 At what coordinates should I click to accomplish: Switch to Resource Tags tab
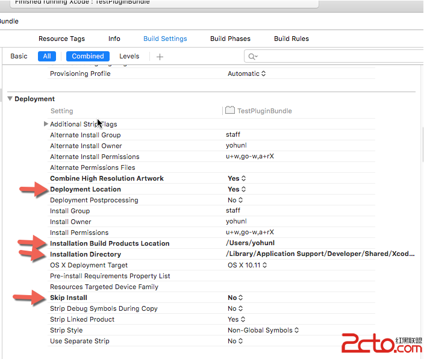[x=61, y=39]
